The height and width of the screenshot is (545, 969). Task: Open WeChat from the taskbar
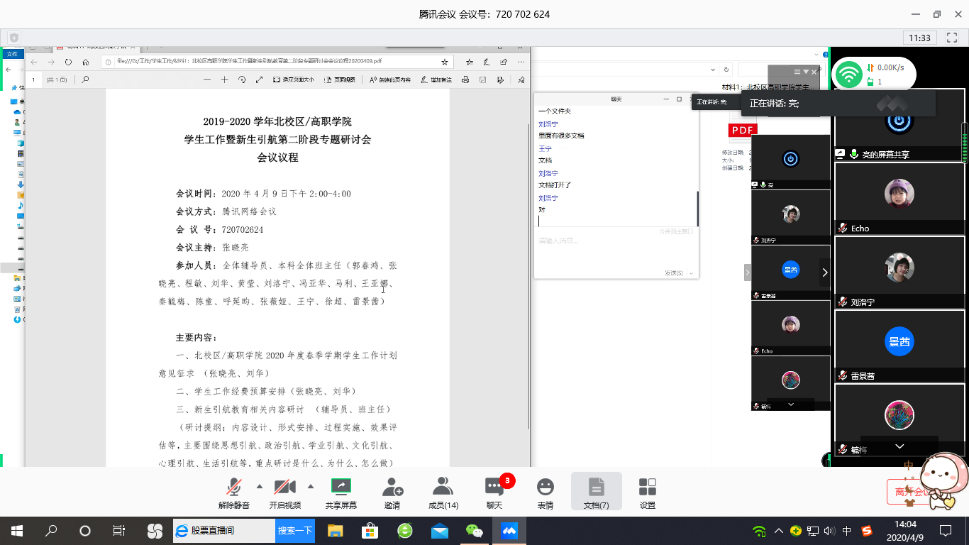(x=474, y=530)
